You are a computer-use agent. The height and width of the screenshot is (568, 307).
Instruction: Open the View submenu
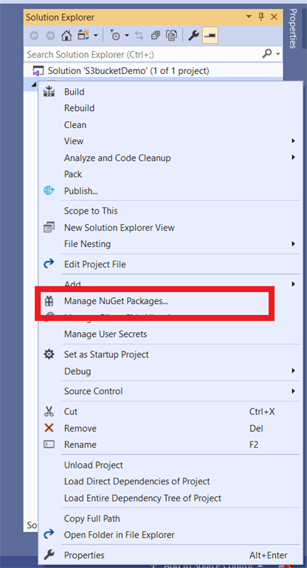(x=74, y=141)
